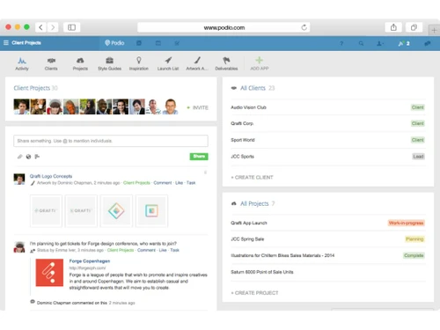
Task: Click Like on Graft Logo Concepts post
Action: point(179,183)
